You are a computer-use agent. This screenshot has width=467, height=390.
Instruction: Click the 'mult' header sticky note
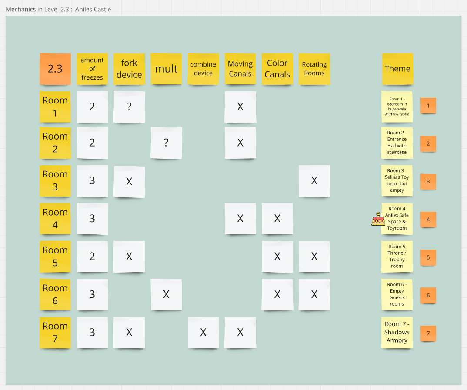point(166,69)
